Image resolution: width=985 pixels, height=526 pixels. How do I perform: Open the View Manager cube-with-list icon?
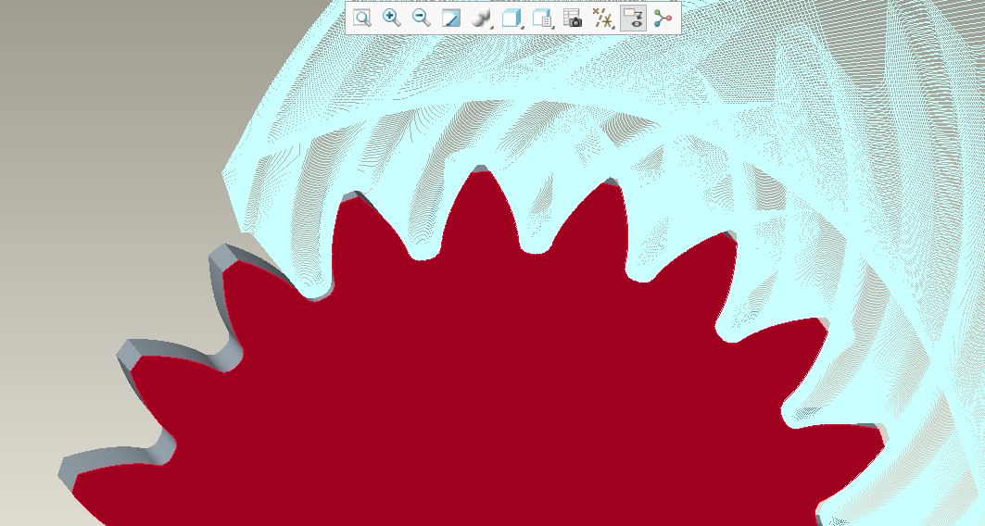pyautogui.click(x=542, y=19)
